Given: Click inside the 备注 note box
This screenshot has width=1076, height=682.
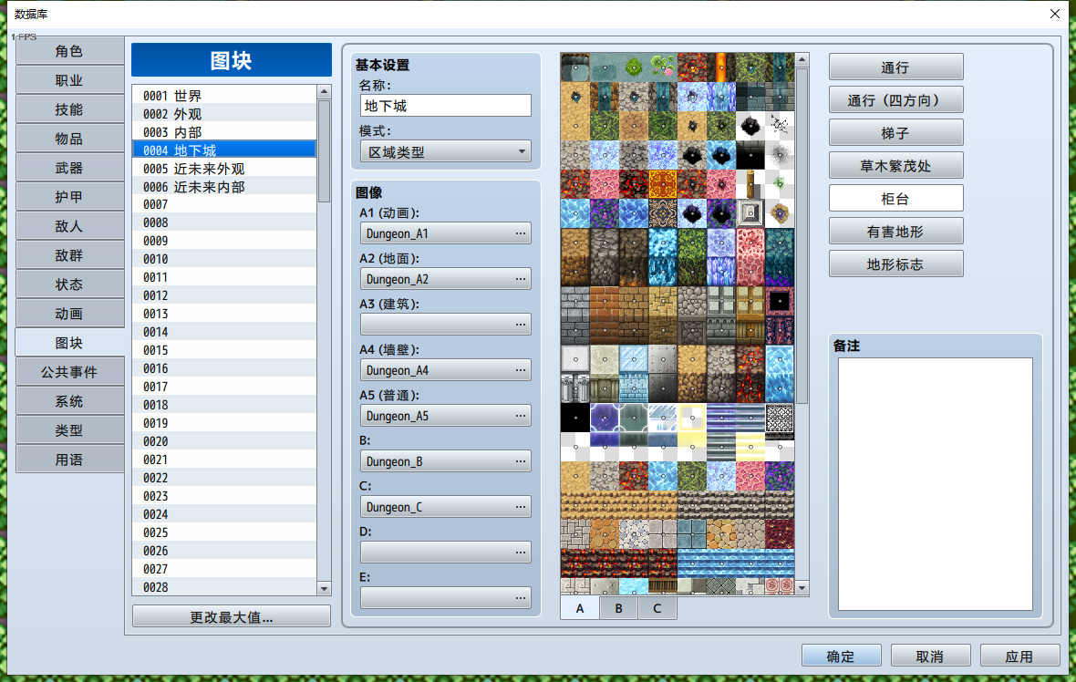Looking at the screenshot, I should click(935, 484).
